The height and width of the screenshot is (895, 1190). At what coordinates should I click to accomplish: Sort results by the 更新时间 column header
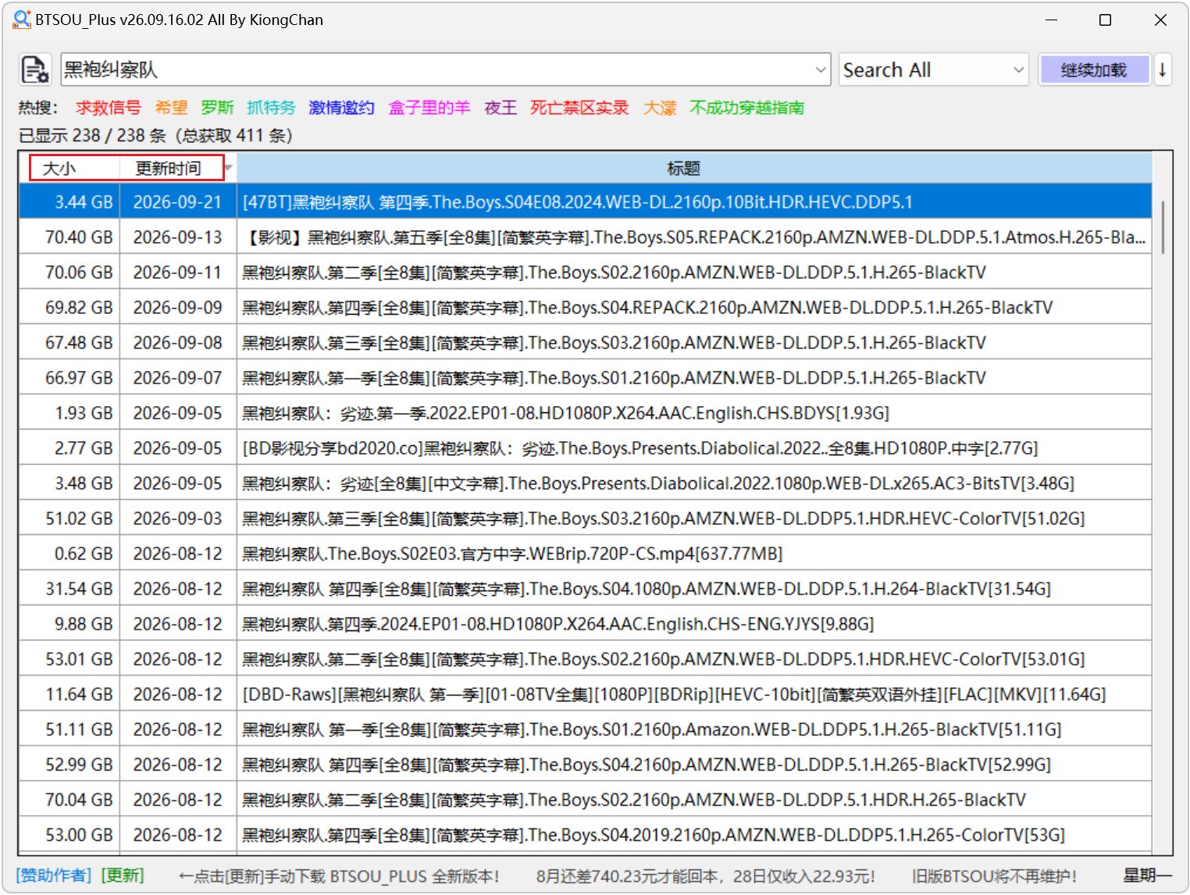tap(169, 168)
